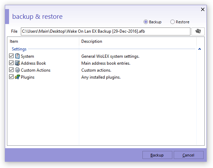213x168 pixels.
Task: Select the Plugins row description text
Action: click(x=101, y=77)
